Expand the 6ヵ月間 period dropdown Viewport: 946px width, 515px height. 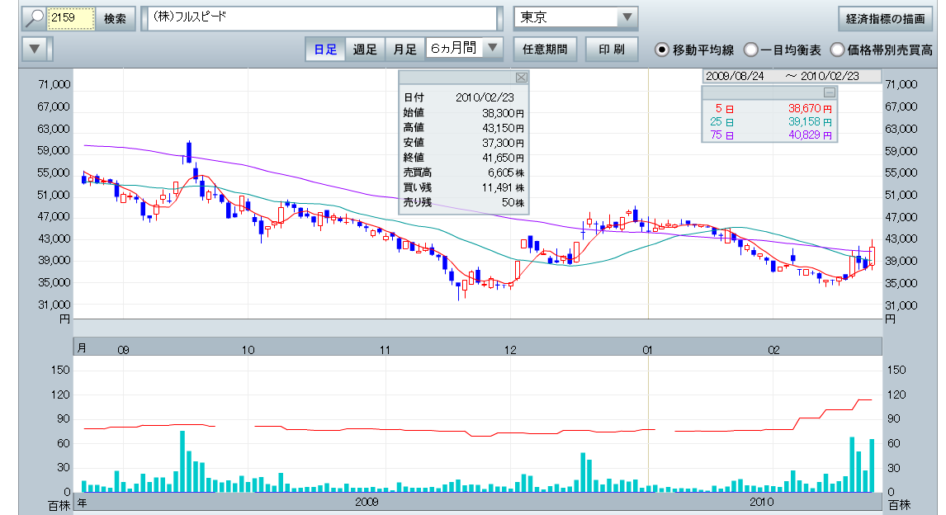click(493, 49)
